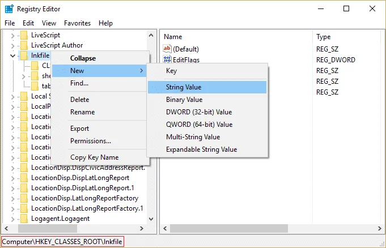
Task: Expand the Logagent.Logagent tree node
Action: click(13, 219)
